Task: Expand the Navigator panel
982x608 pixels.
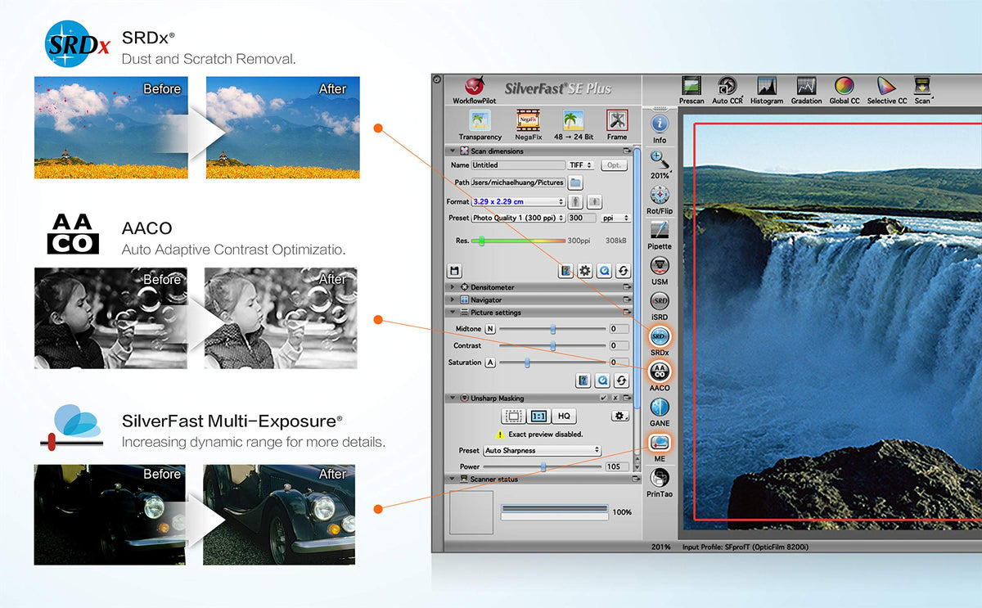Action: [453, 300]
